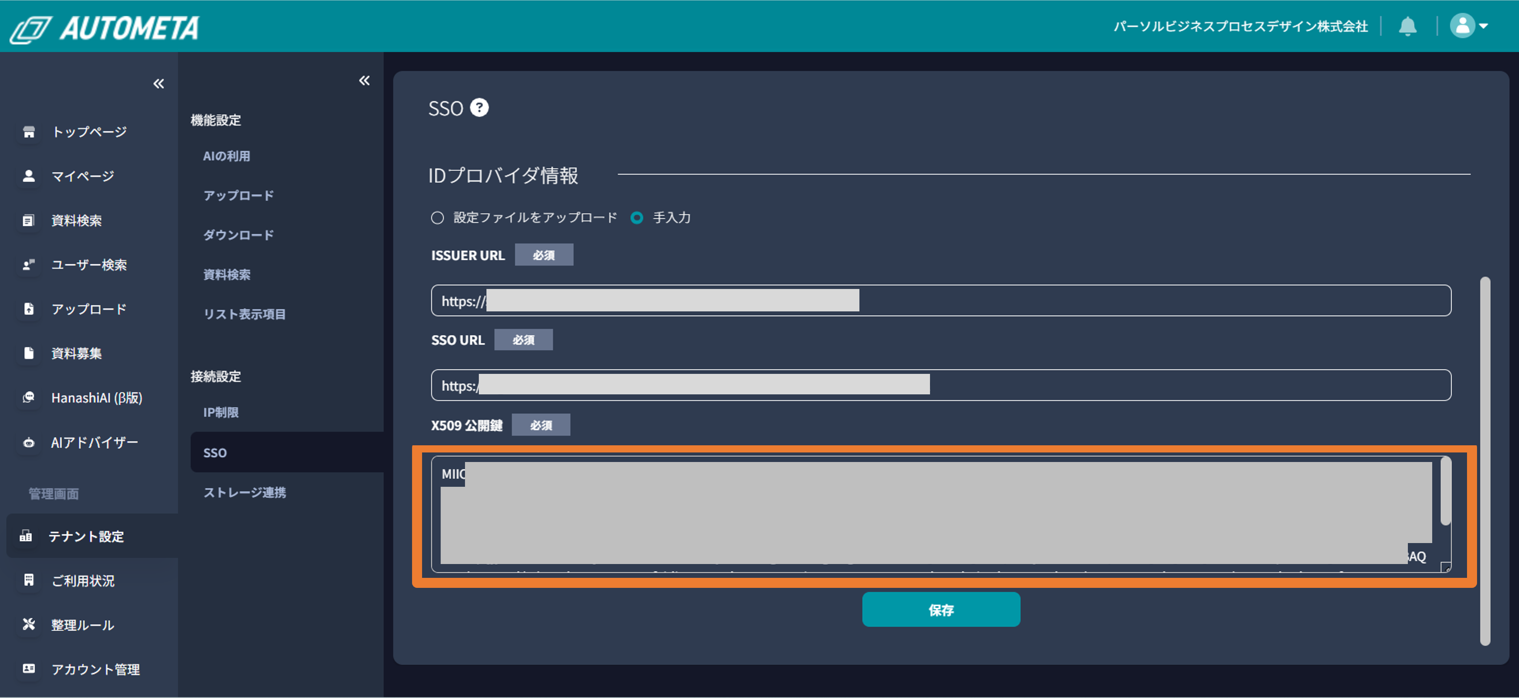This screenshot has height=698, width=1519.
Task: Open SSO help question mark icon
Action: coord(480,108)
